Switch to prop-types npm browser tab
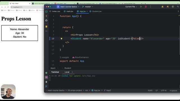 65,4
